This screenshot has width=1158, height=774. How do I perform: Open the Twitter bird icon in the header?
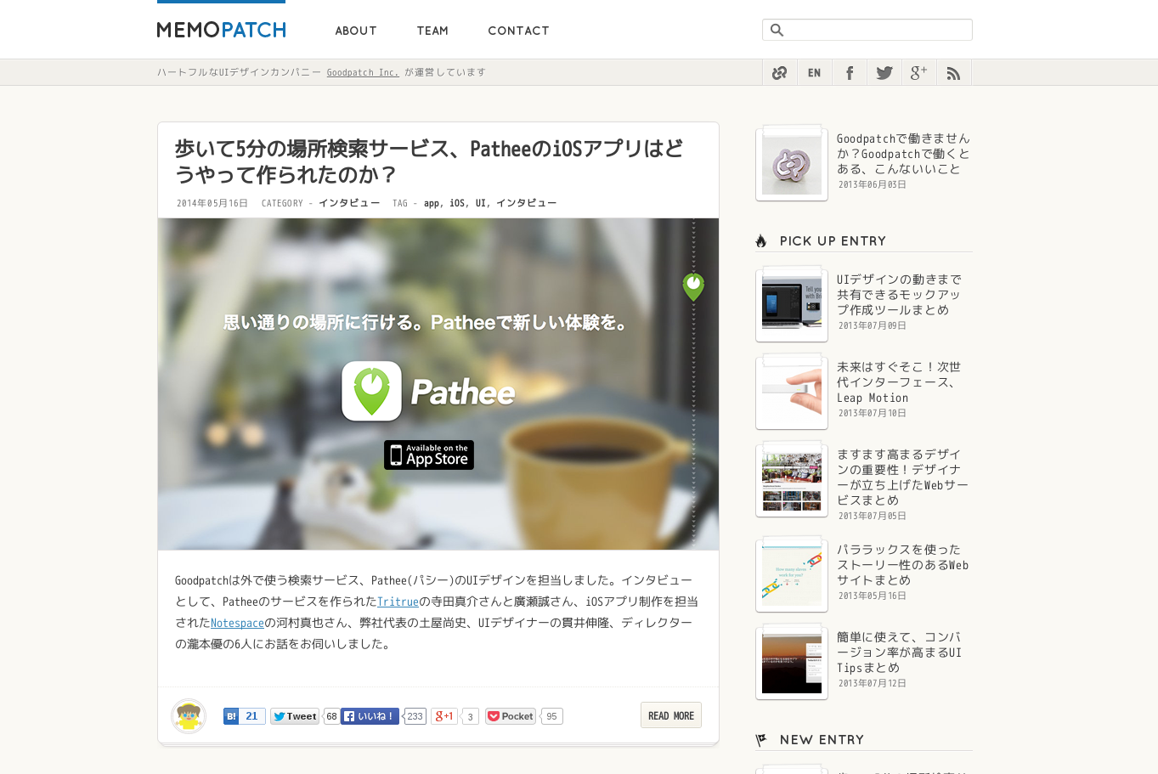tap(884, 73)
